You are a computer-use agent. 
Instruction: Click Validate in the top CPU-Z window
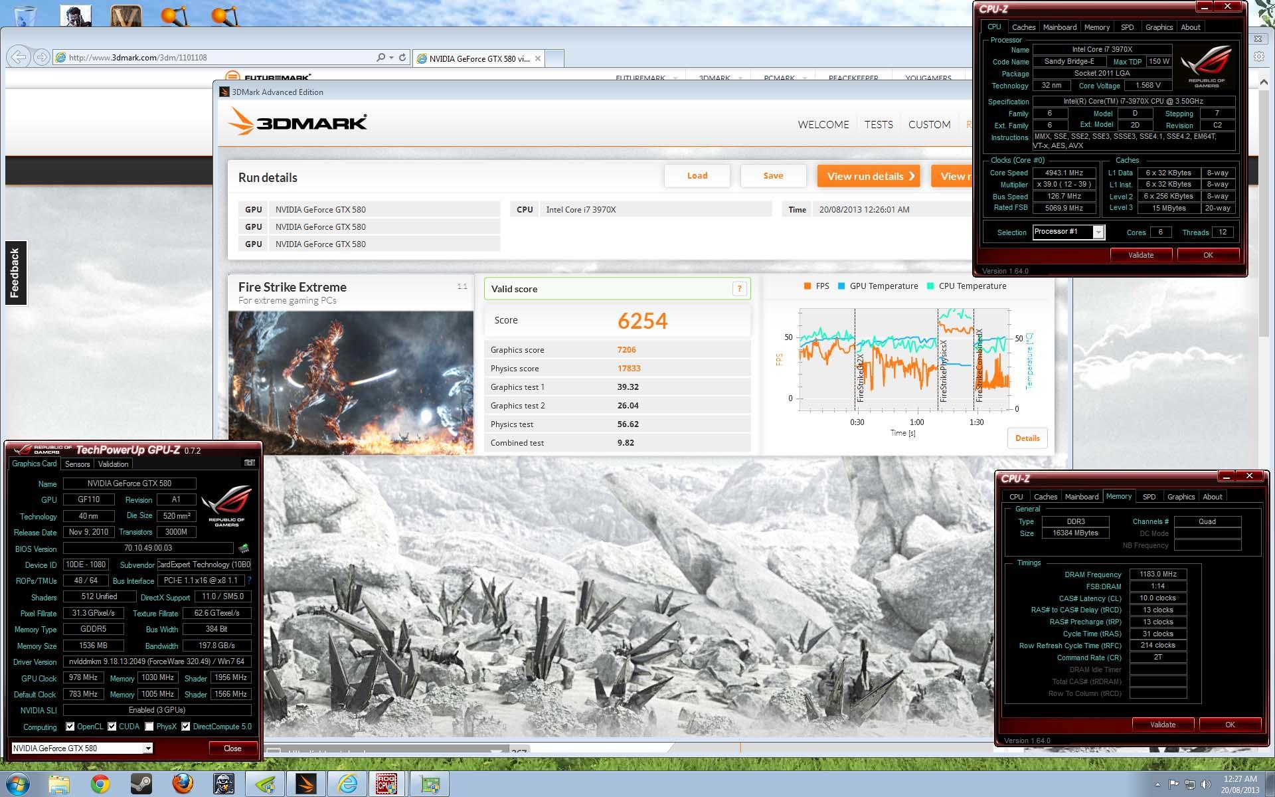click(x=1141, y=255)
